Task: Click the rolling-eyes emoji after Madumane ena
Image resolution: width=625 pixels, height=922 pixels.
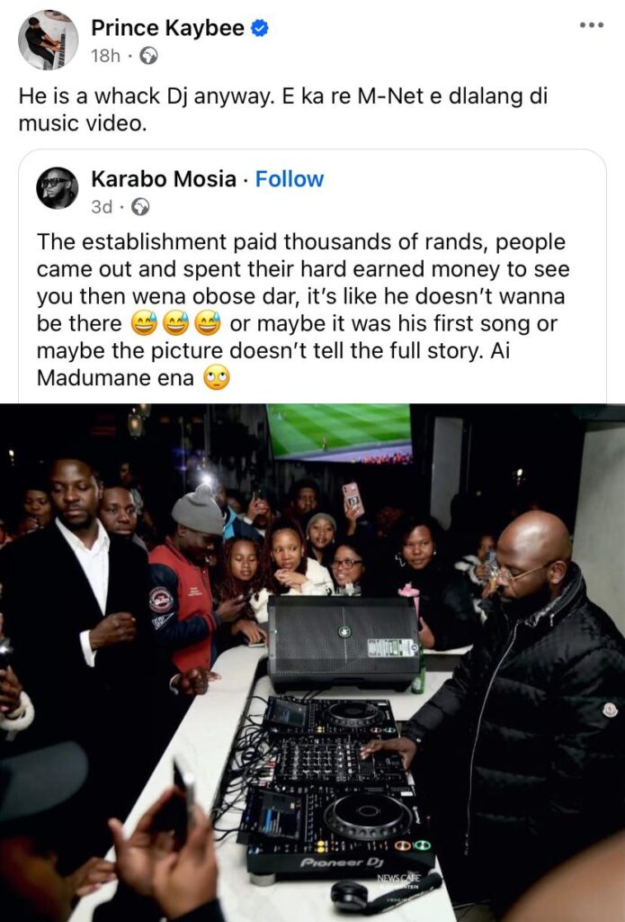Action: click(216, 378)
